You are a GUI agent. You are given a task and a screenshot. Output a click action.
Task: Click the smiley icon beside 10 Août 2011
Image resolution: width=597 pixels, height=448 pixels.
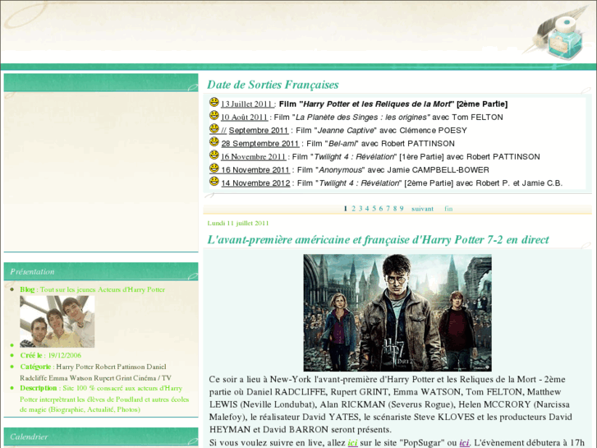(214, 116)
